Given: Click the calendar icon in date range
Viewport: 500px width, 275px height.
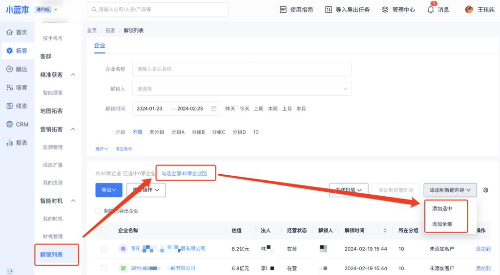Looking at the screenshot, I should tap(214, 109).
